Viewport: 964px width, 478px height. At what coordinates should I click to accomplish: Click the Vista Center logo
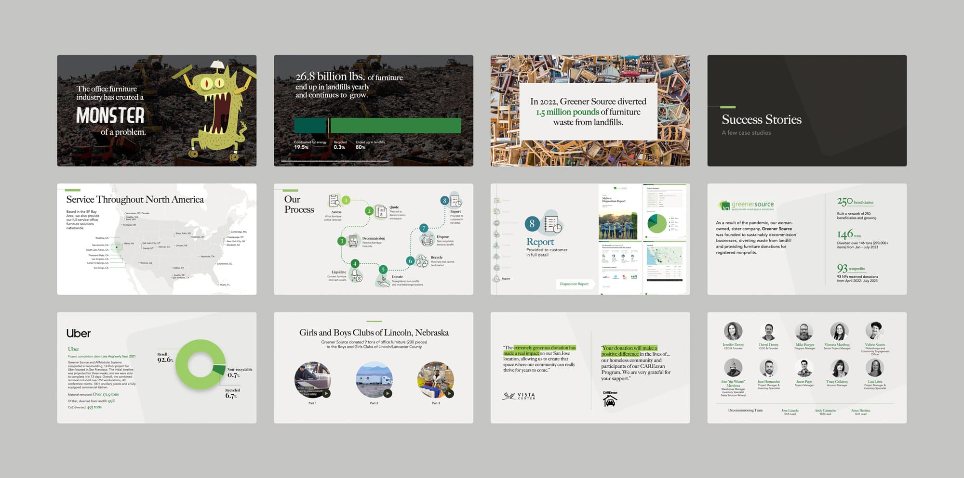pos(519,396)
